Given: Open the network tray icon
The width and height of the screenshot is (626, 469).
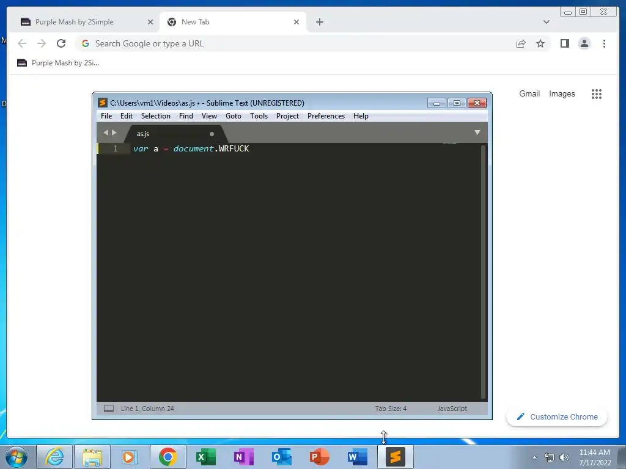Looking at the screenshot, I should point(550,457).
